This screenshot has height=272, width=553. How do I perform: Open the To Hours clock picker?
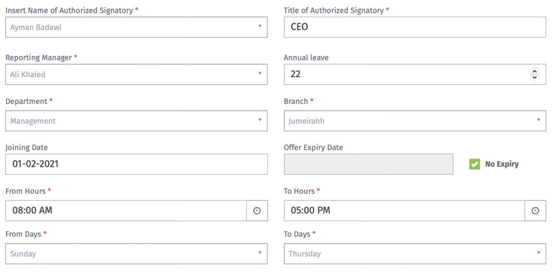pos(535,211)
